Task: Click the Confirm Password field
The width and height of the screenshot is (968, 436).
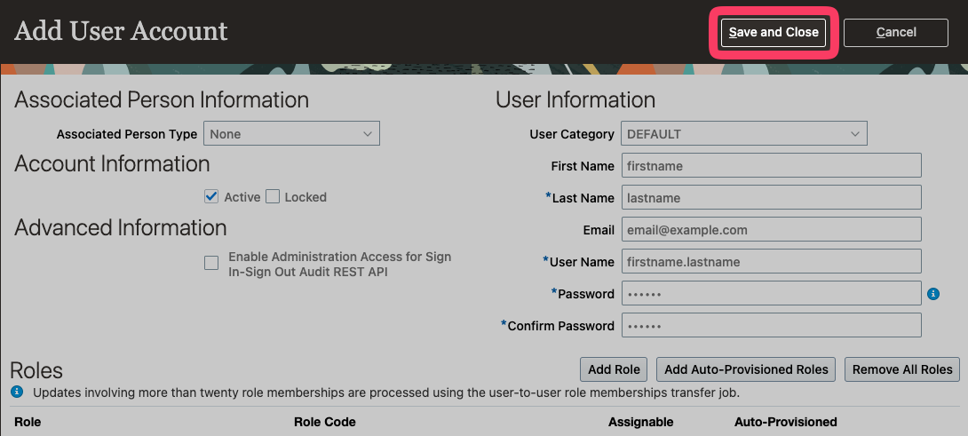Action: click(x=771, y=326)
